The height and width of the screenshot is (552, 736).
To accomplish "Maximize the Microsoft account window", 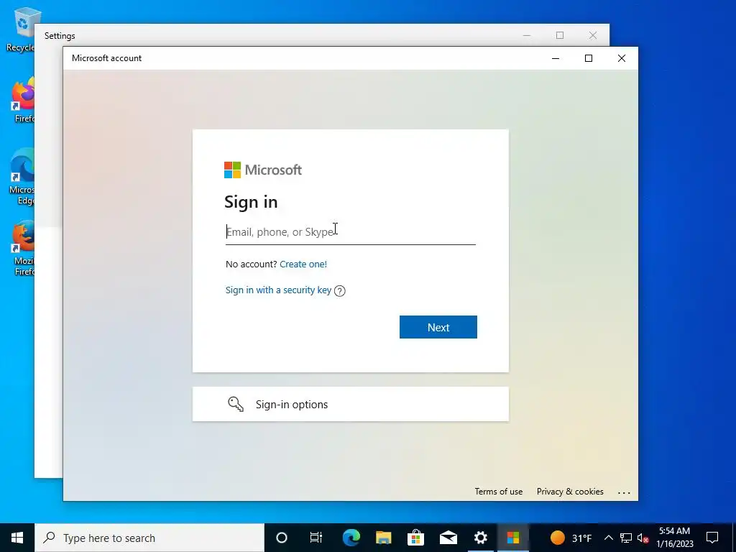I will coord(589,58).
